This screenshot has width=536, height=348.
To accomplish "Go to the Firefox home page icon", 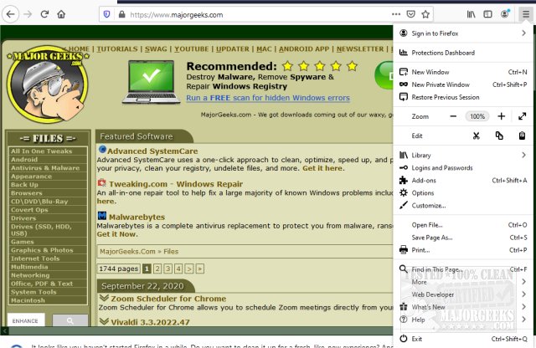I will click(61, 14).
